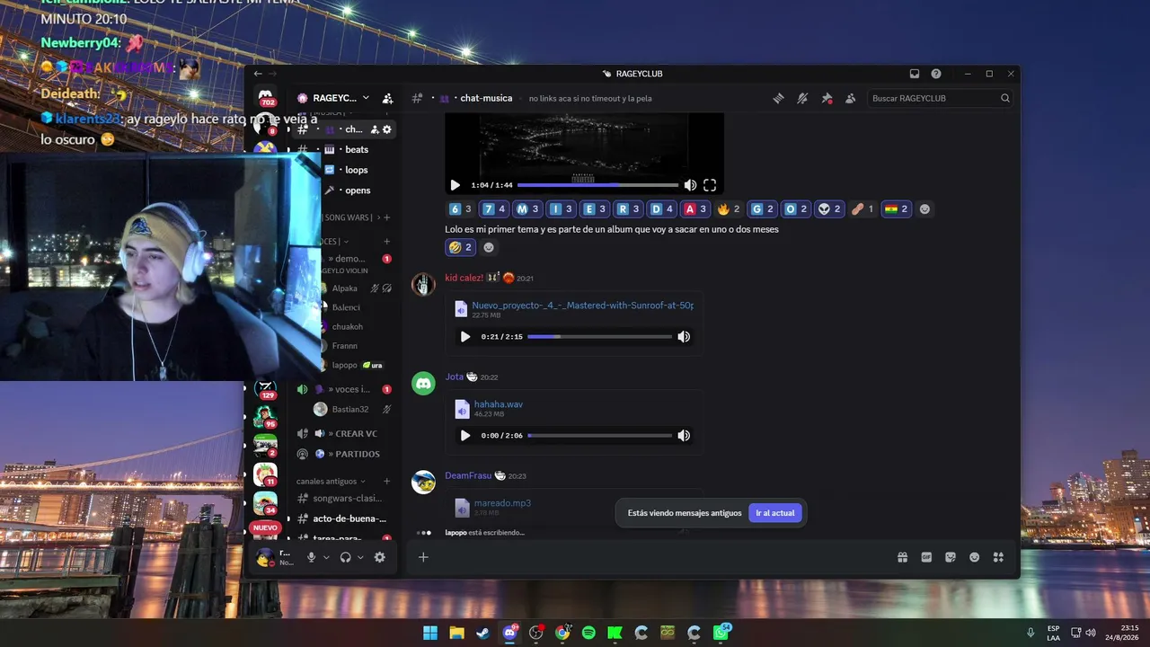The height and width of the screenshot is (647, 1150).
Task: Open hahaha.wav file link
Action: pyautogui.click(x=498, y=404)
